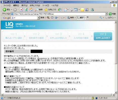Viewport: 118px width, 100px height.
Task: Open the yellow Discuss note icon
Action: pos(82,10)
